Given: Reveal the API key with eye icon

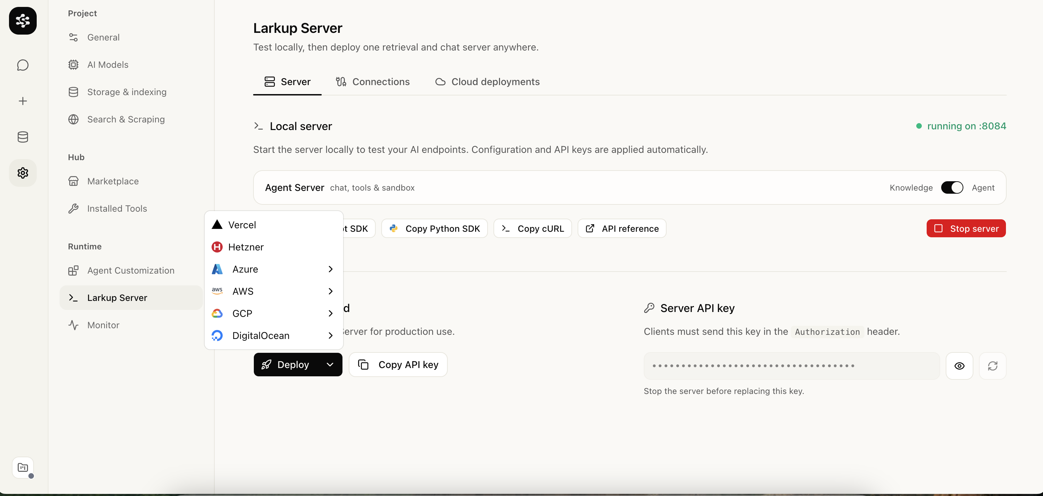Looking at the screenshot, I should tap(959, 366).
